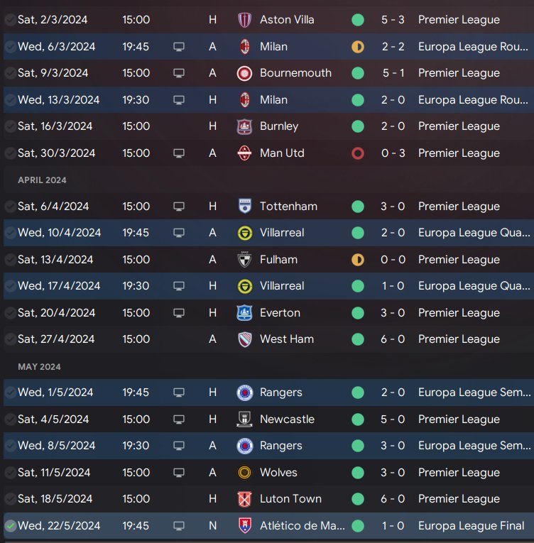Image resolution: width=534 pixels, height=543 pixels.
Task: Collapse the APRIL 2024 month header
Action: pyautogui.click(x=42, y=180)
